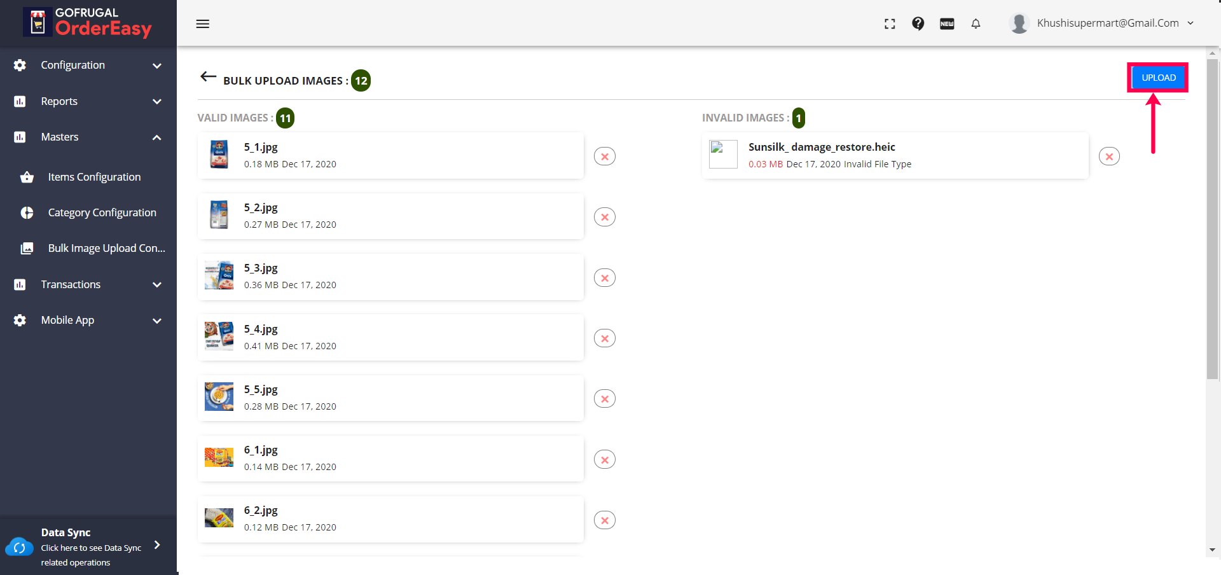Click the 5_5.jpg thumbnail

pyautogui.click(x=219, y=397)
